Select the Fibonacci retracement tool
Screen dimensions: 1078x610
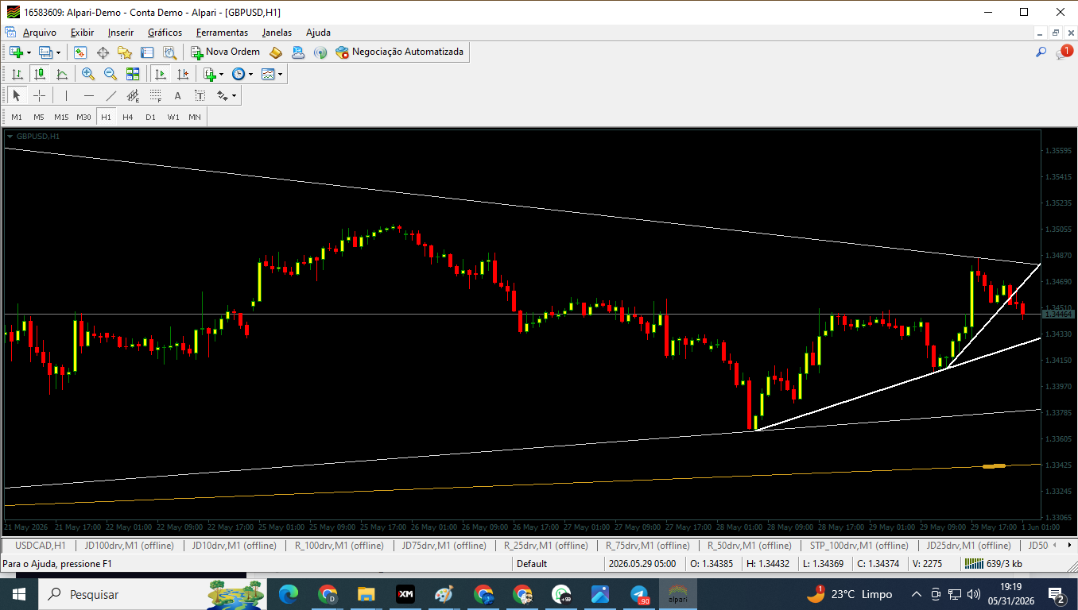[x=156, y=95]
